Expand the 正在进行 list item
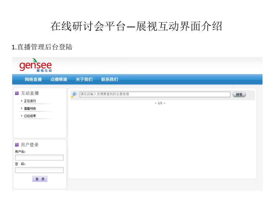The height and width of the screenshot is (209, 279). (x=28, y=101)
